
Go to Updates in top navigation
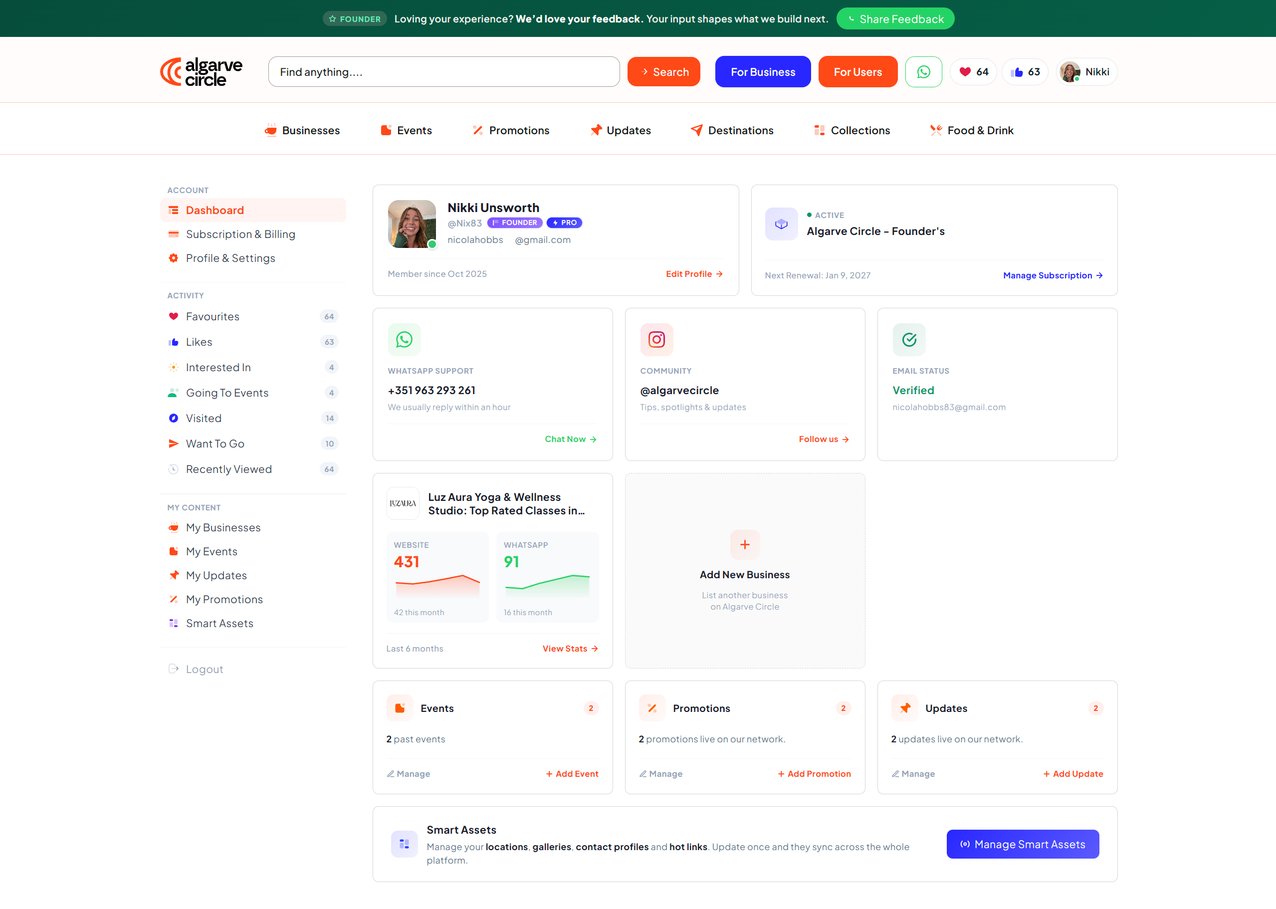point(620,130)
